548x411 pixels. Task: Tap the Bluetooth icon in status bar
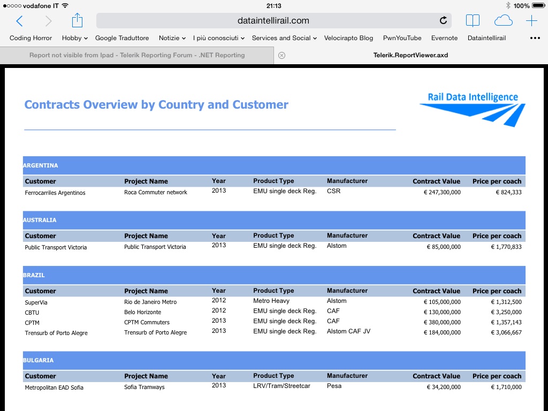tap(508, 5)
